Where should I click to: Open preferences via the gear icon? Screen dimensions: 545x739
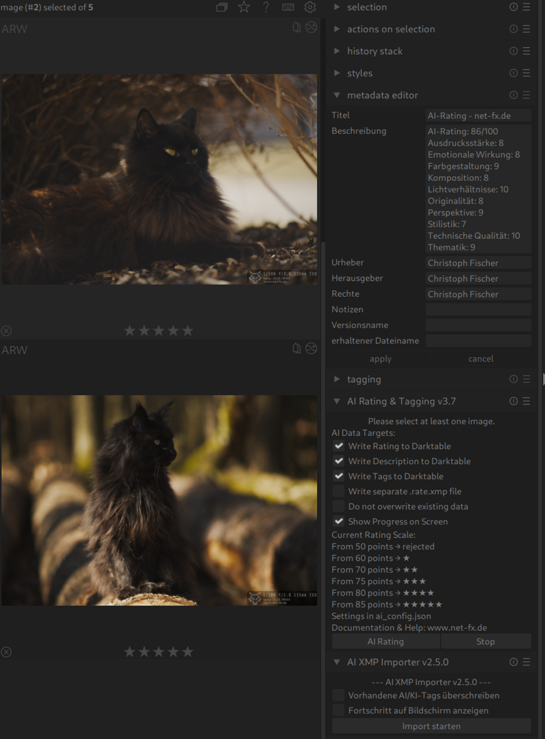[310, 7]
